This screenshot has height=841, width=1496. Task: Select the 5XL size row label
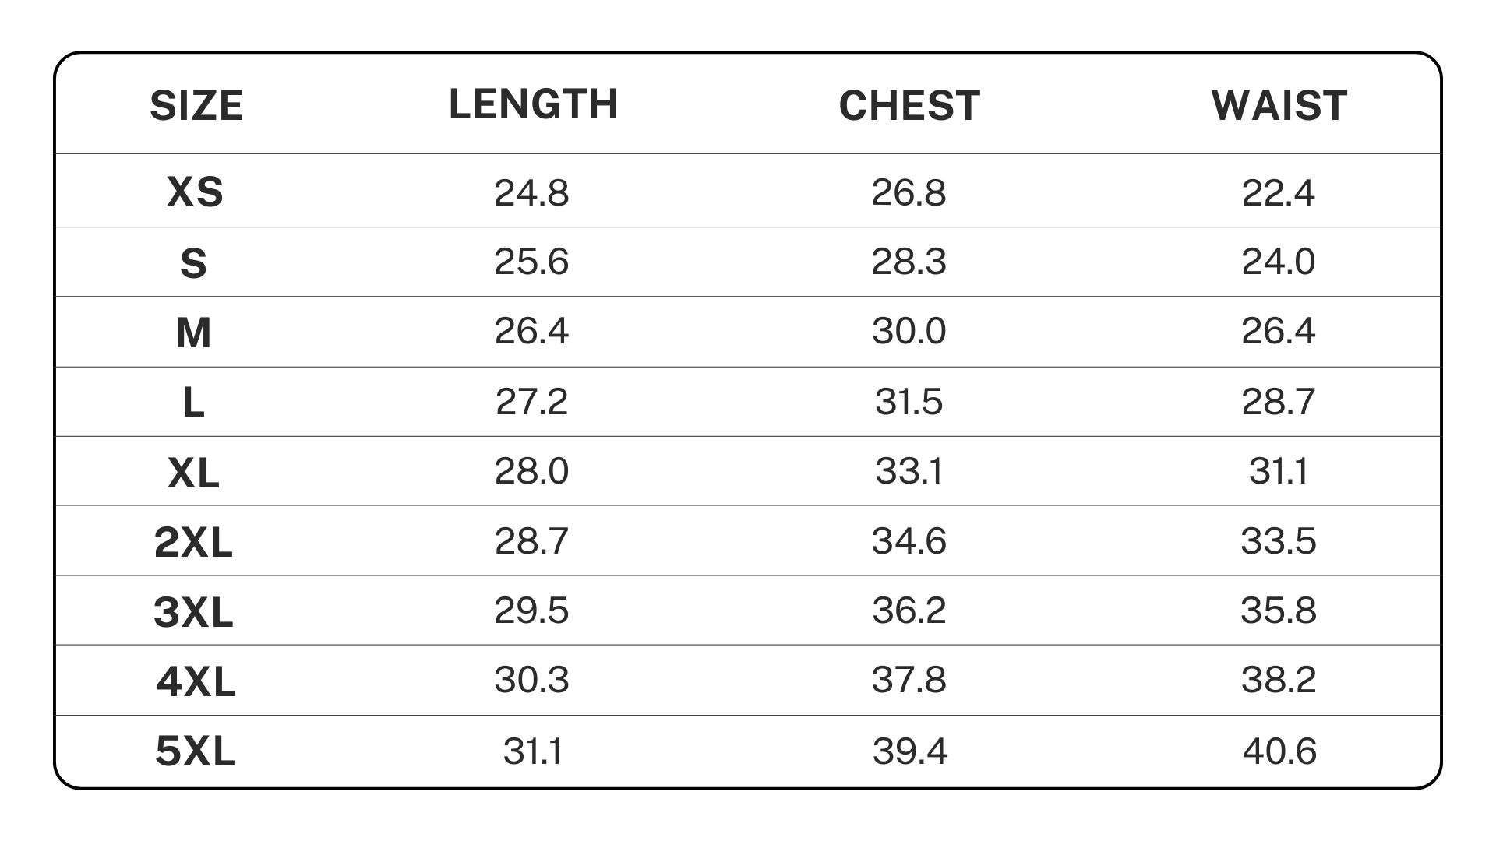pyautogui.click(x=195, y=752)
